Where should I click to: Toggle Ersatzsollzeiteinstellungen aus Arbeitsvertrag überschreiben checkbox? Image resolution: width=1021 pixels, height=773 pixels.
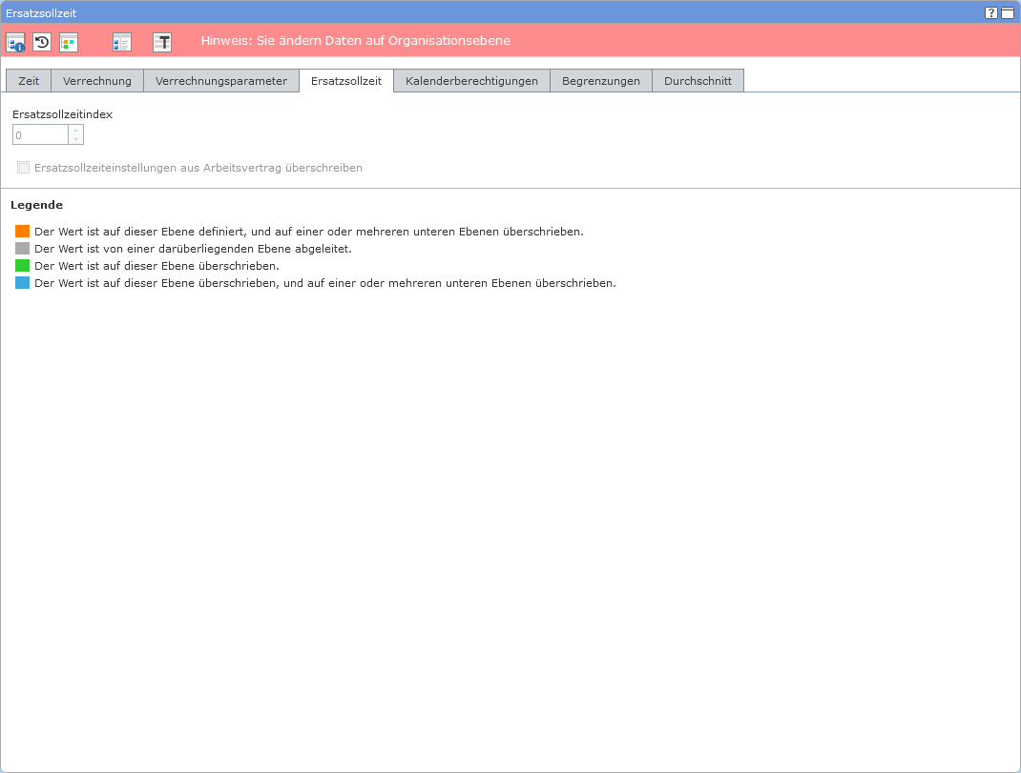[24, 168]
